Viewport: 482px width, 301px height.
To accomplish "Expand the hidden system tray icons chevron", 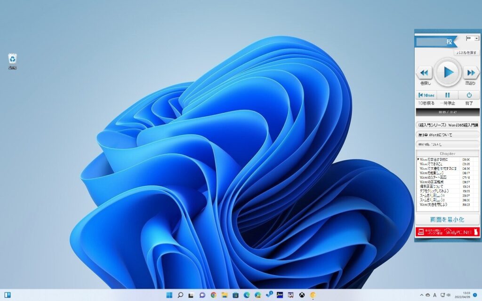I will [421, 295].
